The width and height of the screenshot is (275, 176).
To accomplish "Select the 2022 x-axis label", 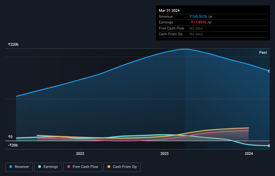I will [x=80, y=153].
